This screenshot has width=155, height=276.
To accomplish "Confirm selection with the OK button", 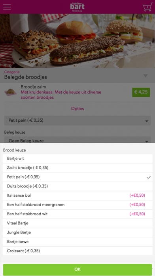I will (x=77, y=269).
